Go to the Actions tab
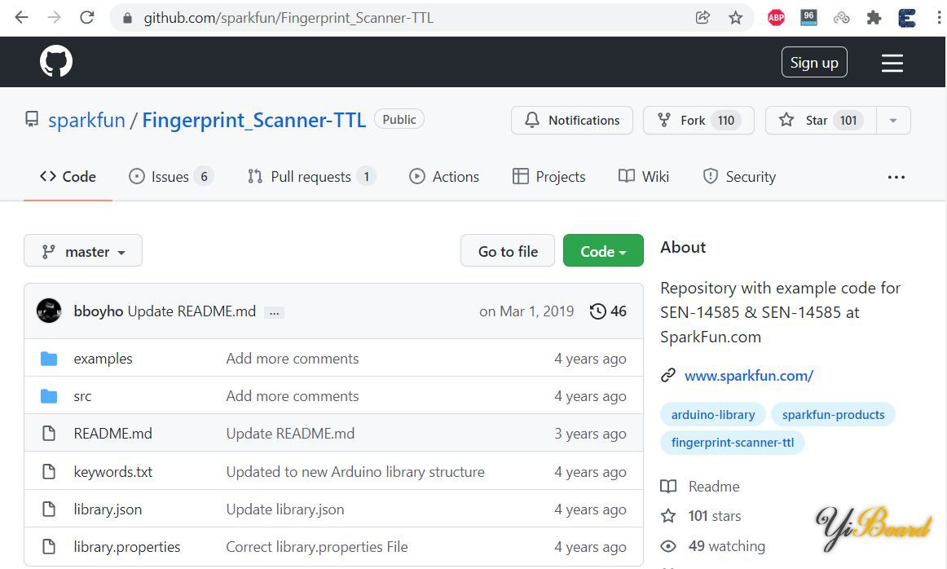 pyautogui.click(x=444, y=176)
